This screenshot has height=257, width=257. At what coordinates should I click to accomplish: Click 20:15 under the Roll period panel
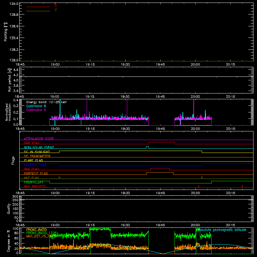point(230,97)
